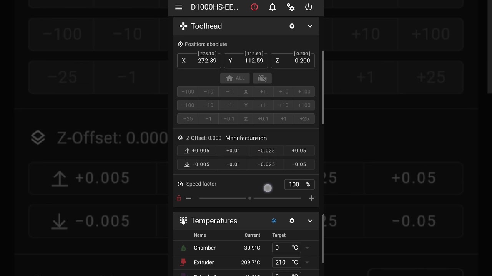The width and height of the screenshot is (492, 276).
Task: Click the blue snowflake cooldown icon
Action: (x=274, y=221)
